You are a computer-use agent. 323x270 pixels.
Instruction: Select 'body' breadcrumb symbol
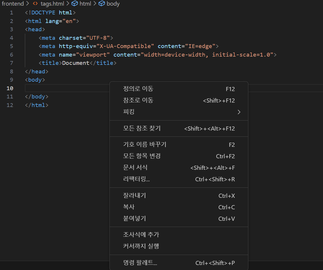[113, 4]
